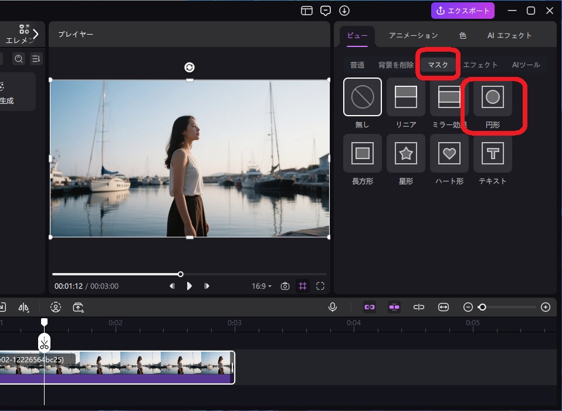Click the timeline zoom slider handle
Image resolution: width=562 pixels, height=411 pixels.
[x=482, y=307]
